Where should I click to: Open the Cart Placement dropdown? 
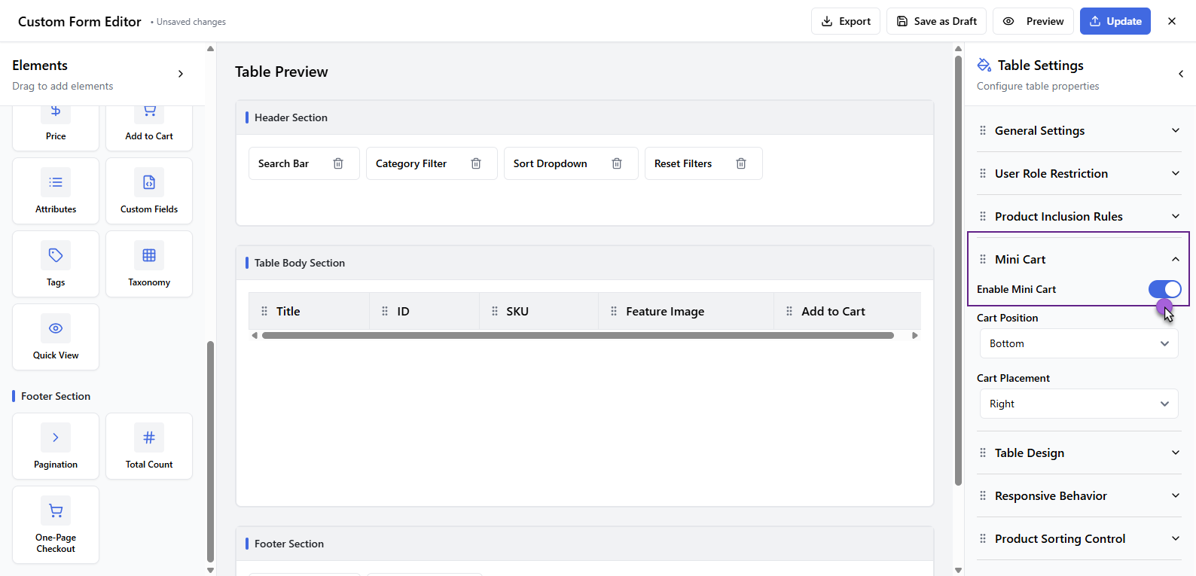pyautogui.click(x=1079, y=404)
